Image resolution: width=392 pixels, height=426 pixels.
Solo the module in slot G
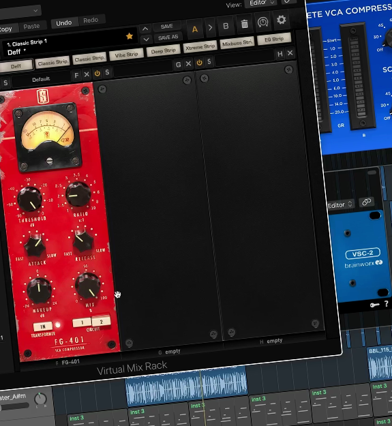pyautogui.click(x=209, y=61)
